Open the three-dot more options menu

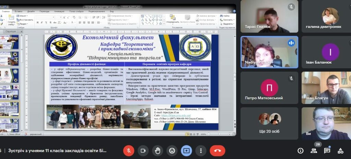click(x=201, y=150)
